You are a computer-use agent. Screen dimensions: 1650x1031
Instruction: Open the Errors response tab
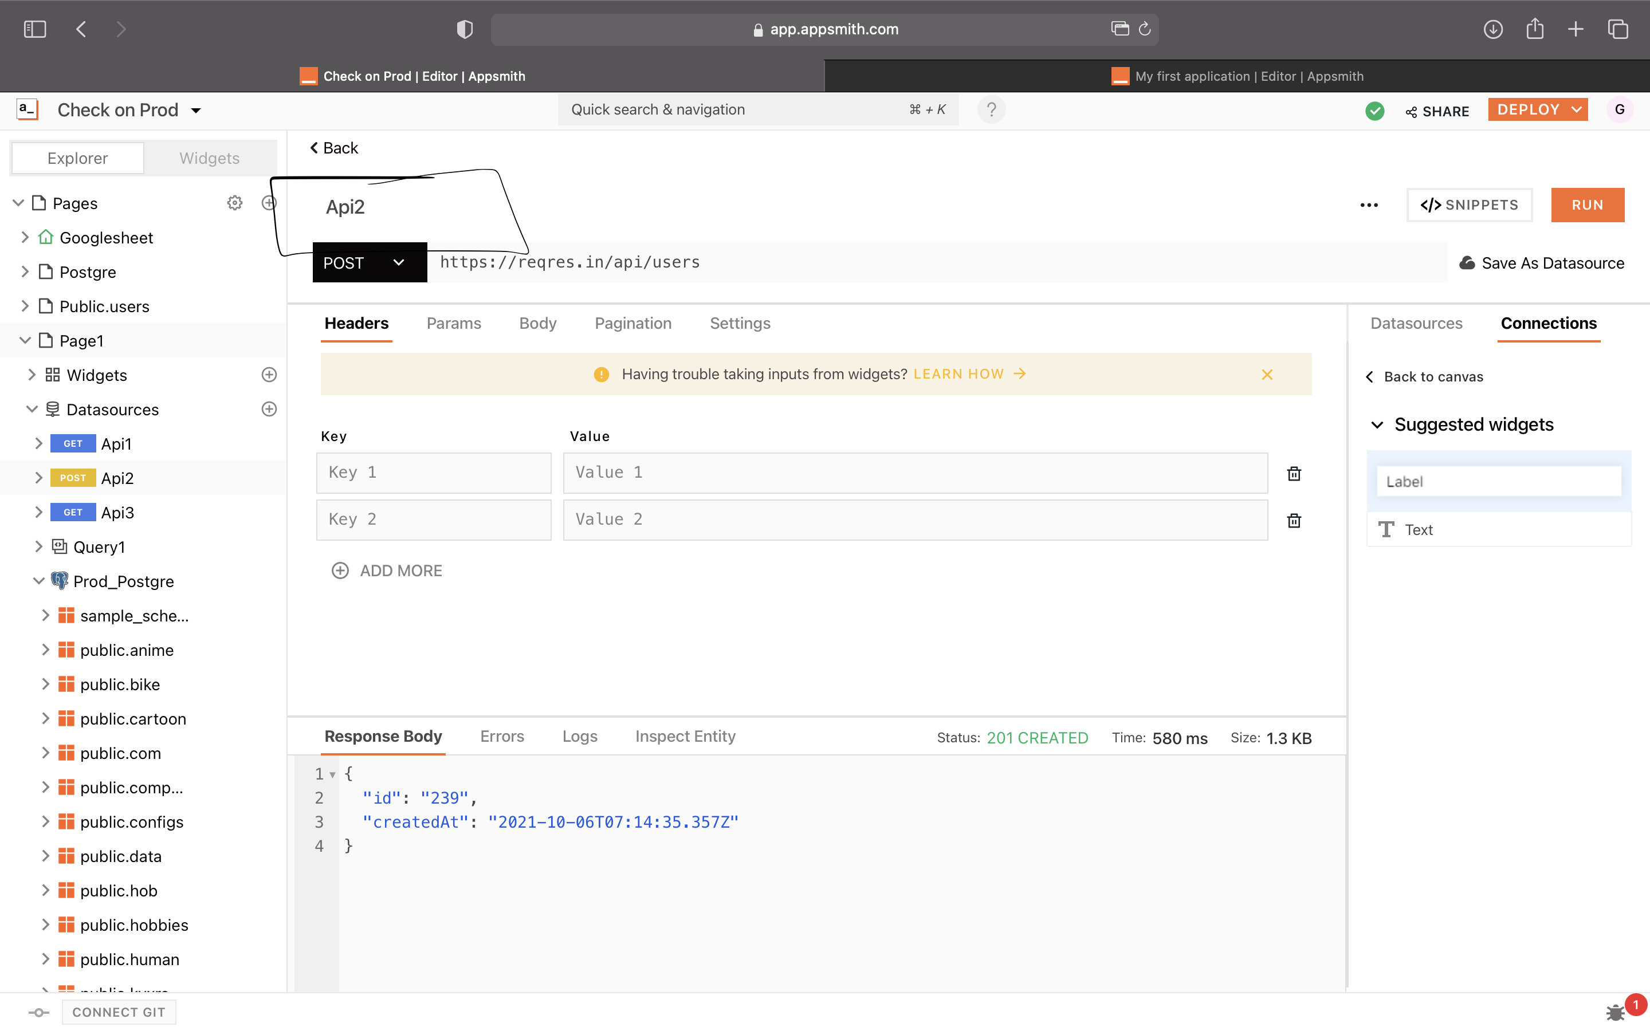[x=502, y=737]
